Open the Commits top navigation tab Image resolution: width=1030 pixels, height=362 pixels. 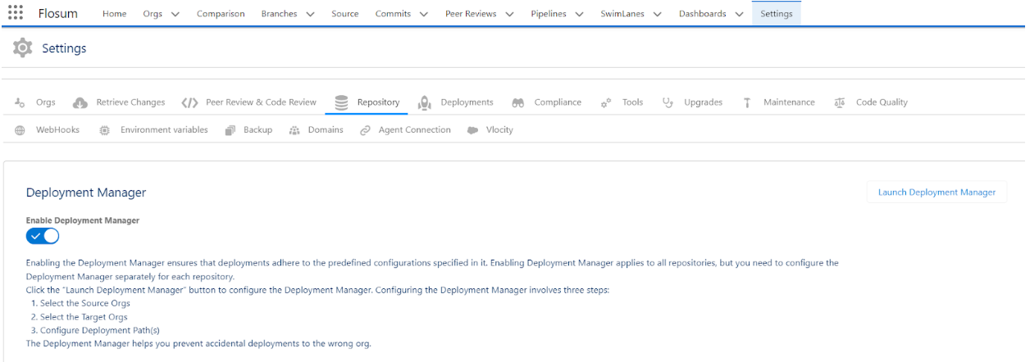pyautogui.click(x=394, y=12)
